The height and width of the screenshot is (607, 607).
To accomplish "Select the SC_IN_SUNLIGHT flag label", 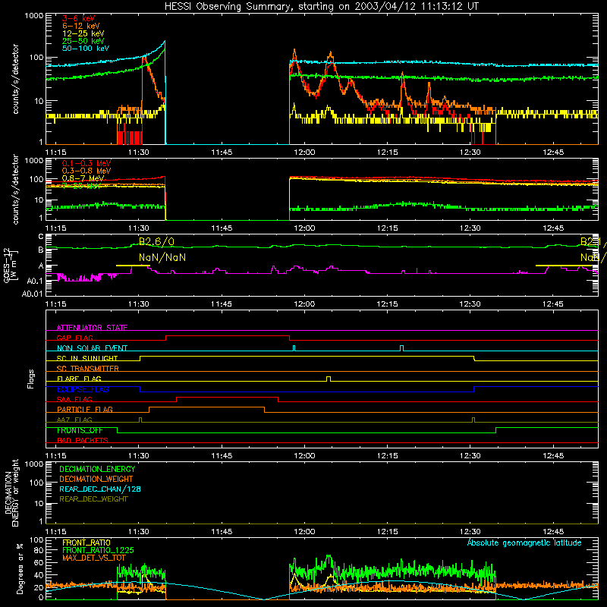I will (87, 358).
